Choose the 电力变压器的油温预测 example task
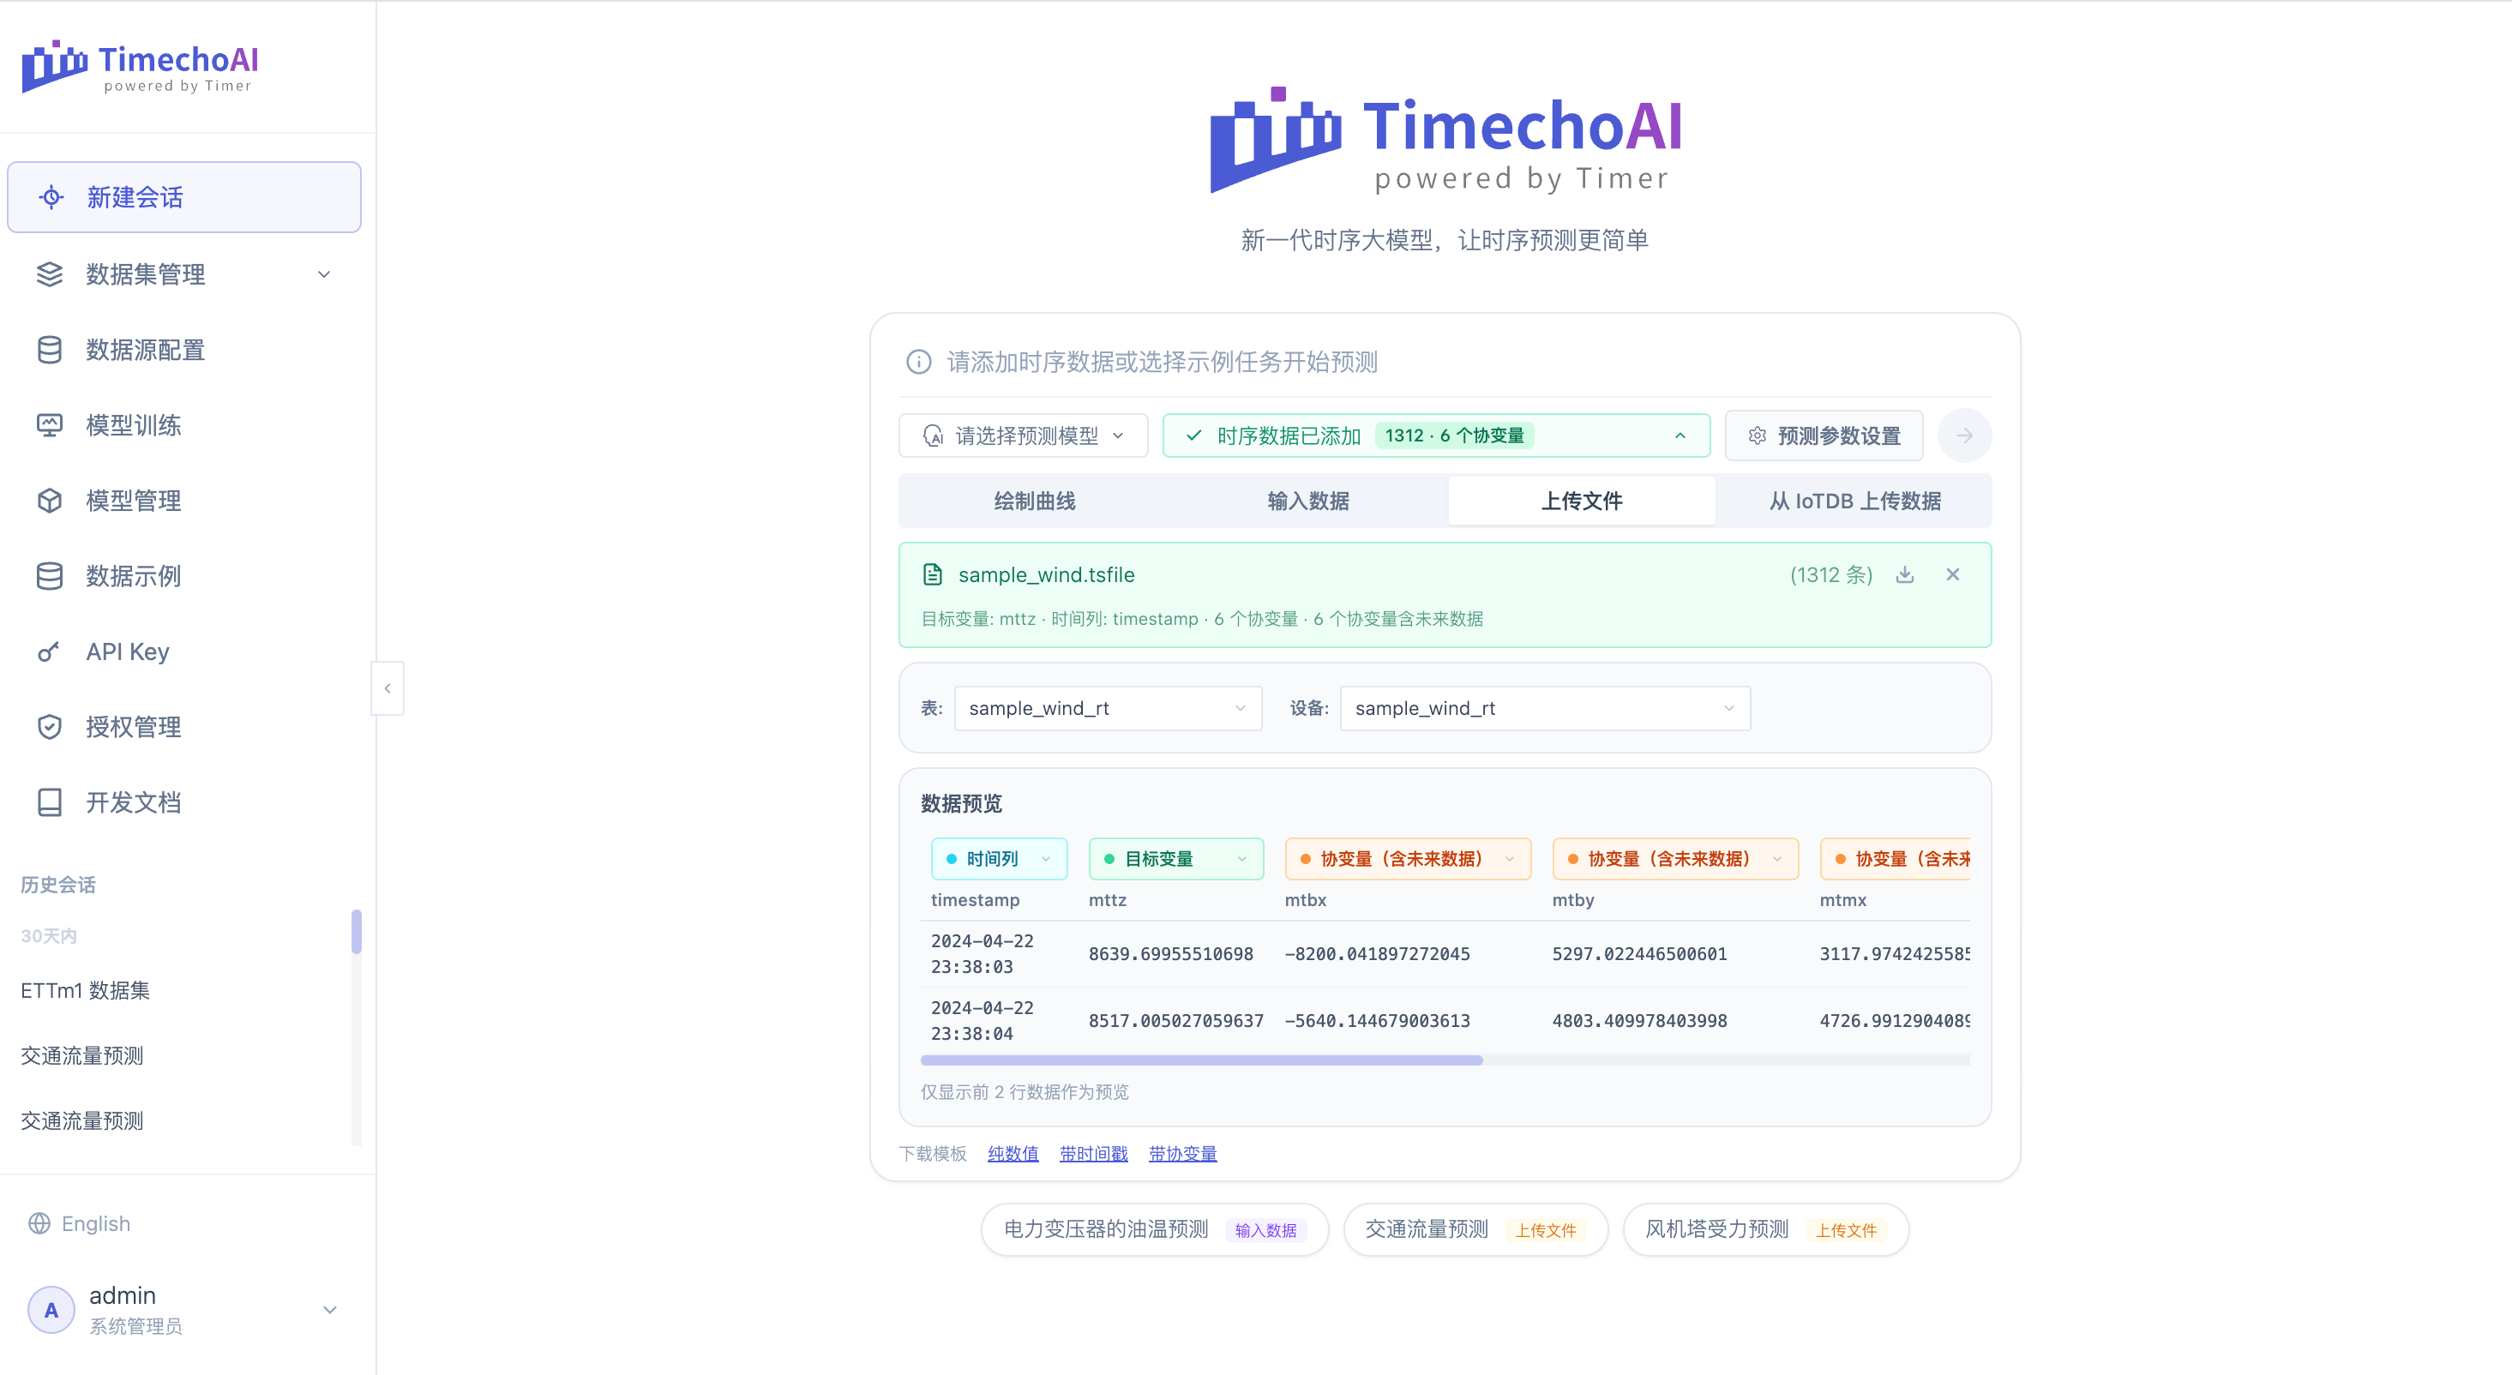Viewport: 2512px width, 1375px height. [x=1154, y=1229]
